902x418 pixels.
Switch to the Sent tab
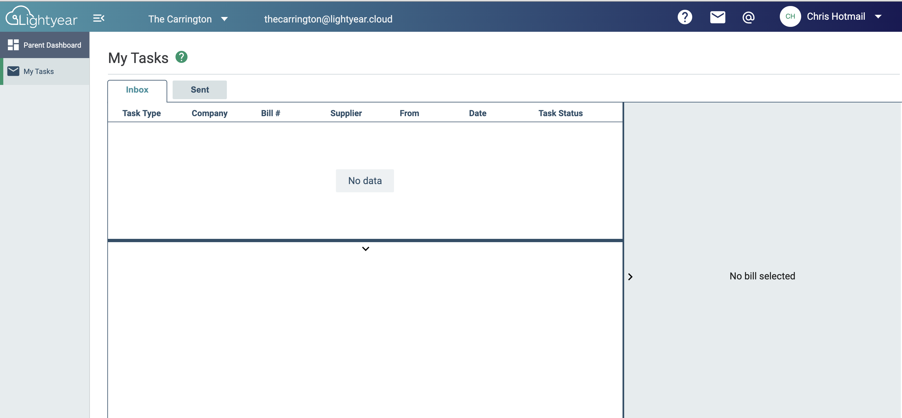pyautogui.click(x=199, y=90)
